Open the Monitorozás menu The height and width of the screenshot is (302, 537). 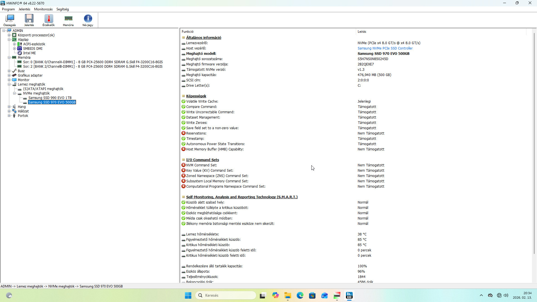43,9
